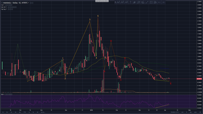Open the Vol indicator dropdown

click(4, 5)
